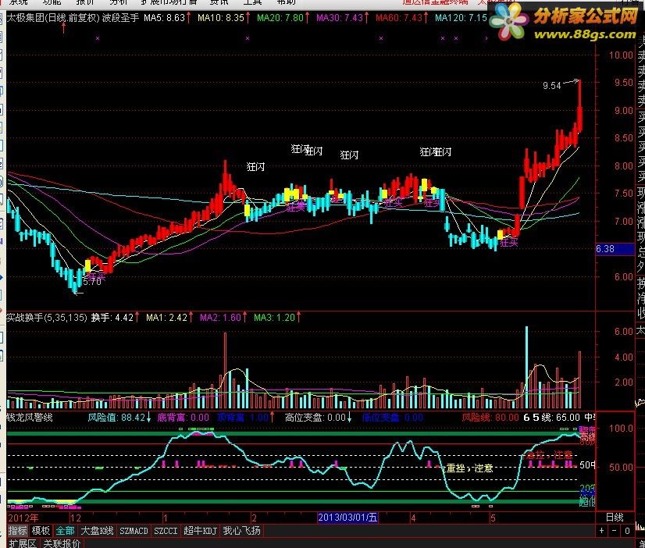The height and width of the screenshot is (548, 645).
Task: Click the 实战换手(5,35,135) indicator title
Action: coord(47,318)
